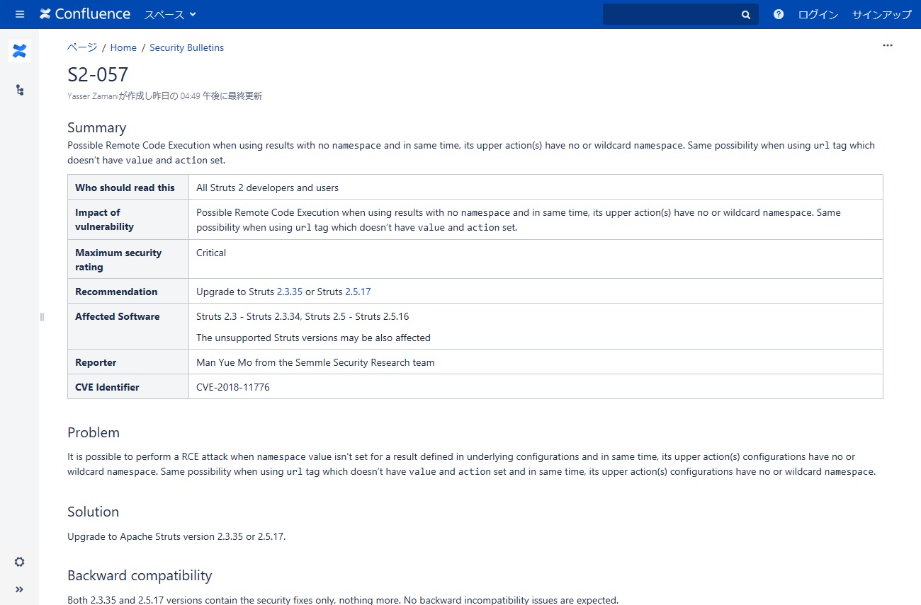Open the space settings gear icon
Screen dimensions: 921x605
pos(19,561)
